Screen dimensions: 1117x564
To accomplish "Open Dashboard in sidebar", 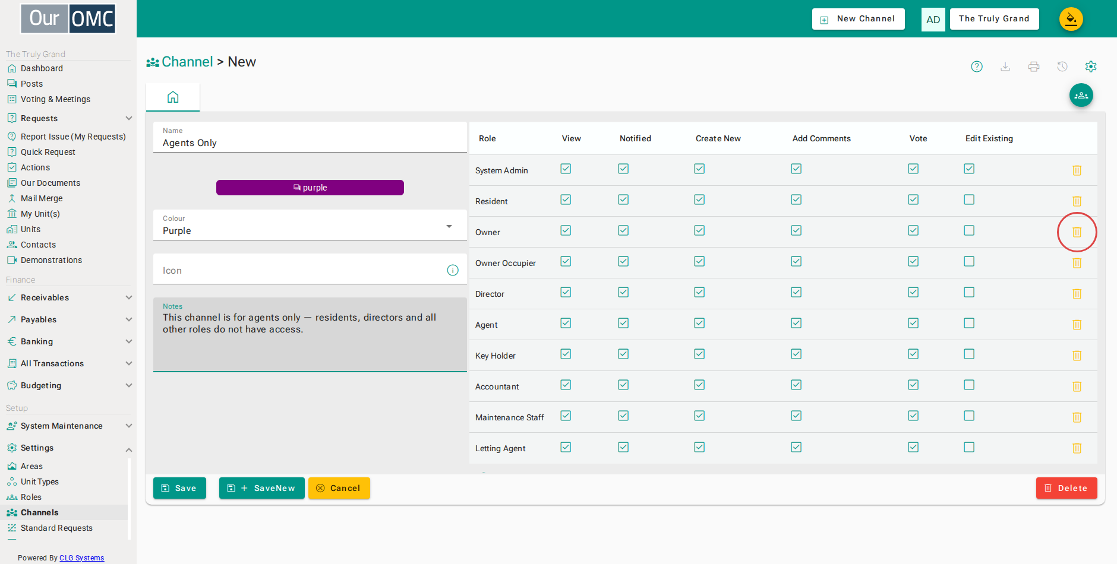I will (x=42, y=68).
